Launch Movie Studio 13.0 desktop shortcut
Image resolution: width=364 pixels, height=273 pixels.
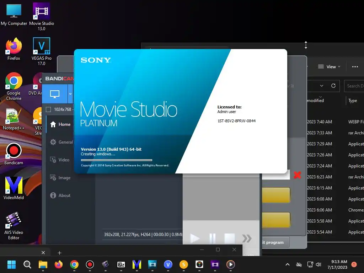point(42,17)
